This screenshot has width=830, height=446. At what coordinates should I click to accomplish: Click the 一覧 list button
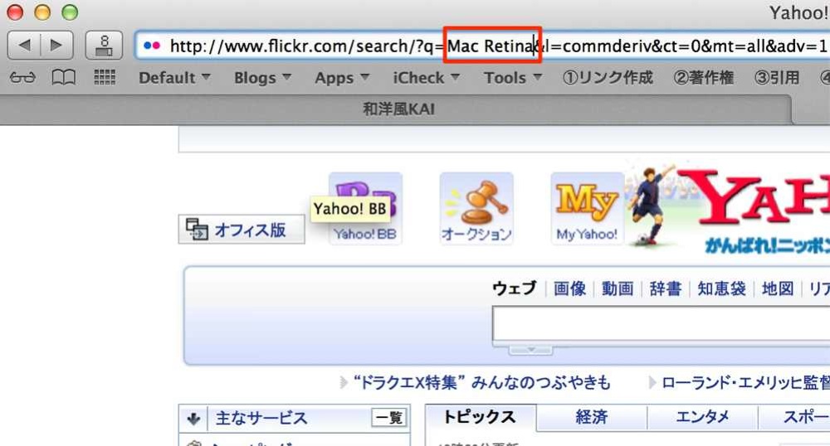(389, 418)
